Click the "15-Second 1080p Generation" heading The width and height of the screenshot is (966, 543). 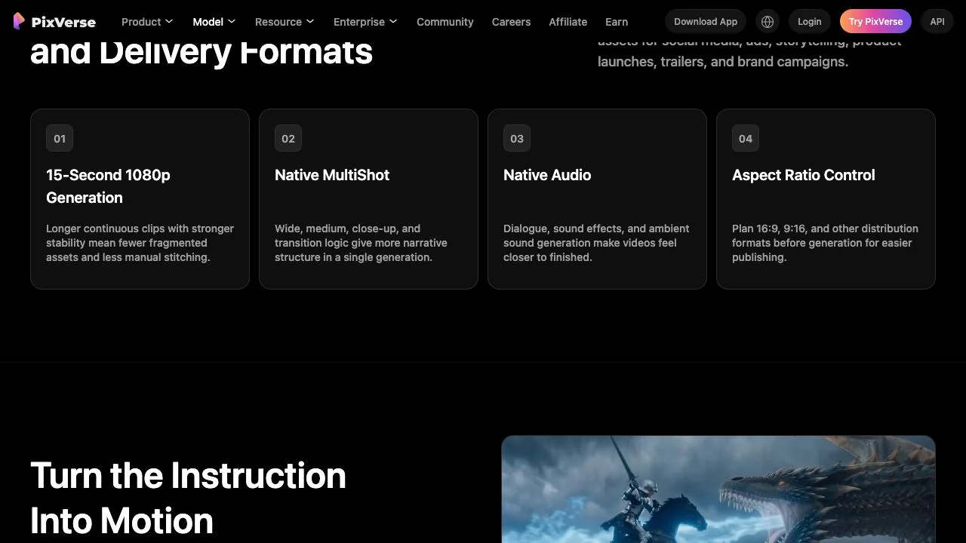(x=108, y=186)
